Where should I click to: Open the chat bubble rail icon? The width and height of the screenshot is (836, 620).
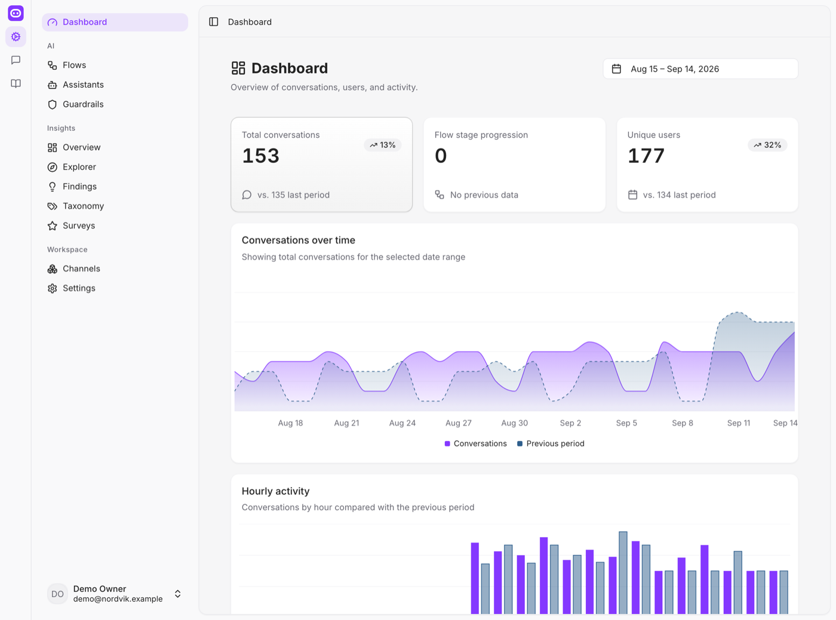[16, 60]
